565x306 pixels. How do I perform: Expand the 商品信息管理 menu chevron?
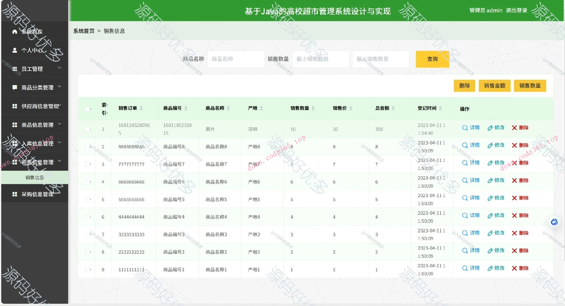[x=59, y=124]
